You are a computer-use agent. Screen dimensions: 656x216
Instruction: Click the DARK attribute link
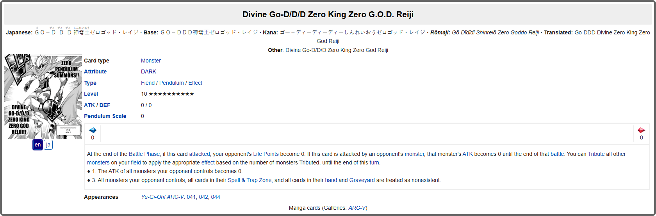148,71
